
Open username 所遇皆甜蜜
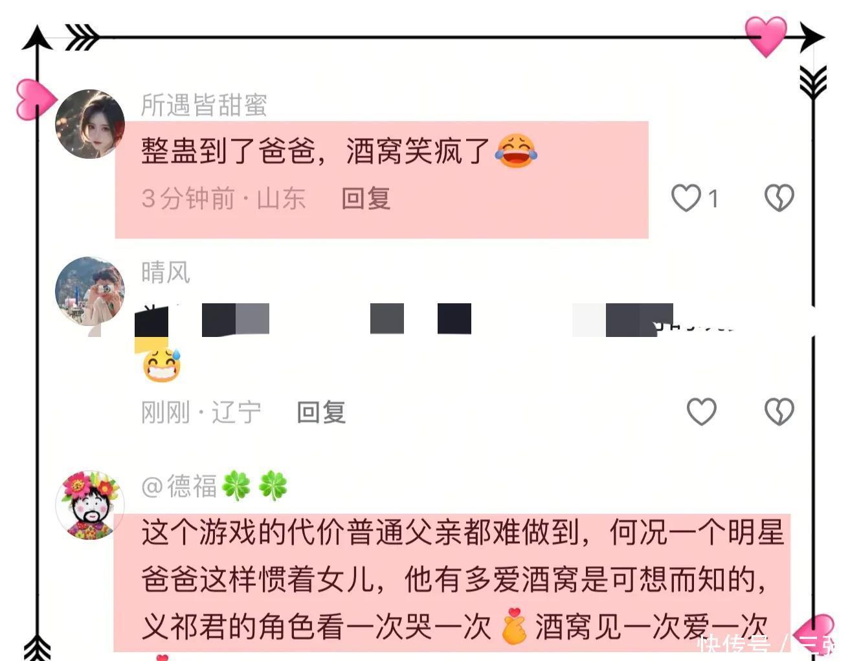point(204,105)
